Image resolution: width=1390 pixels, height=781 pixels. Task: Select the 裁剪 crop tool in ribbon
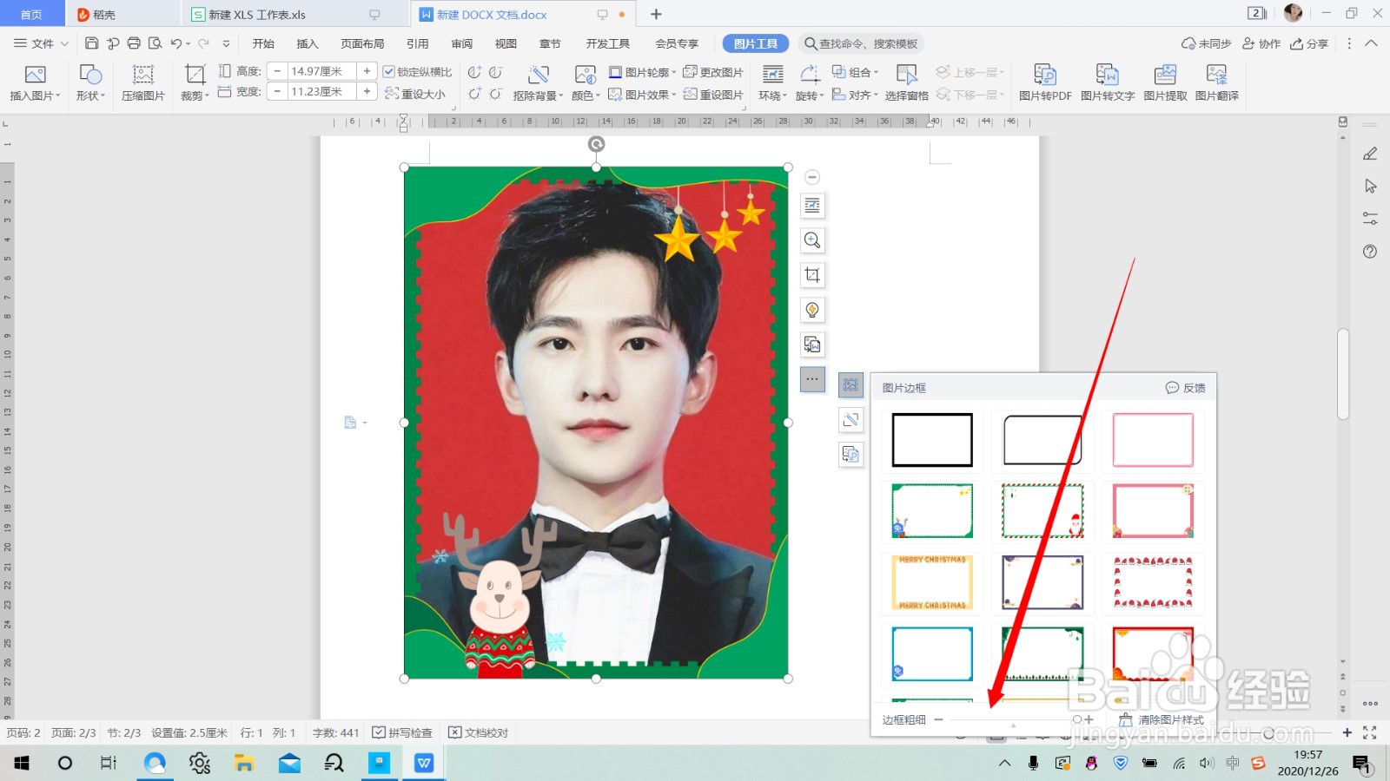[195, 83]
